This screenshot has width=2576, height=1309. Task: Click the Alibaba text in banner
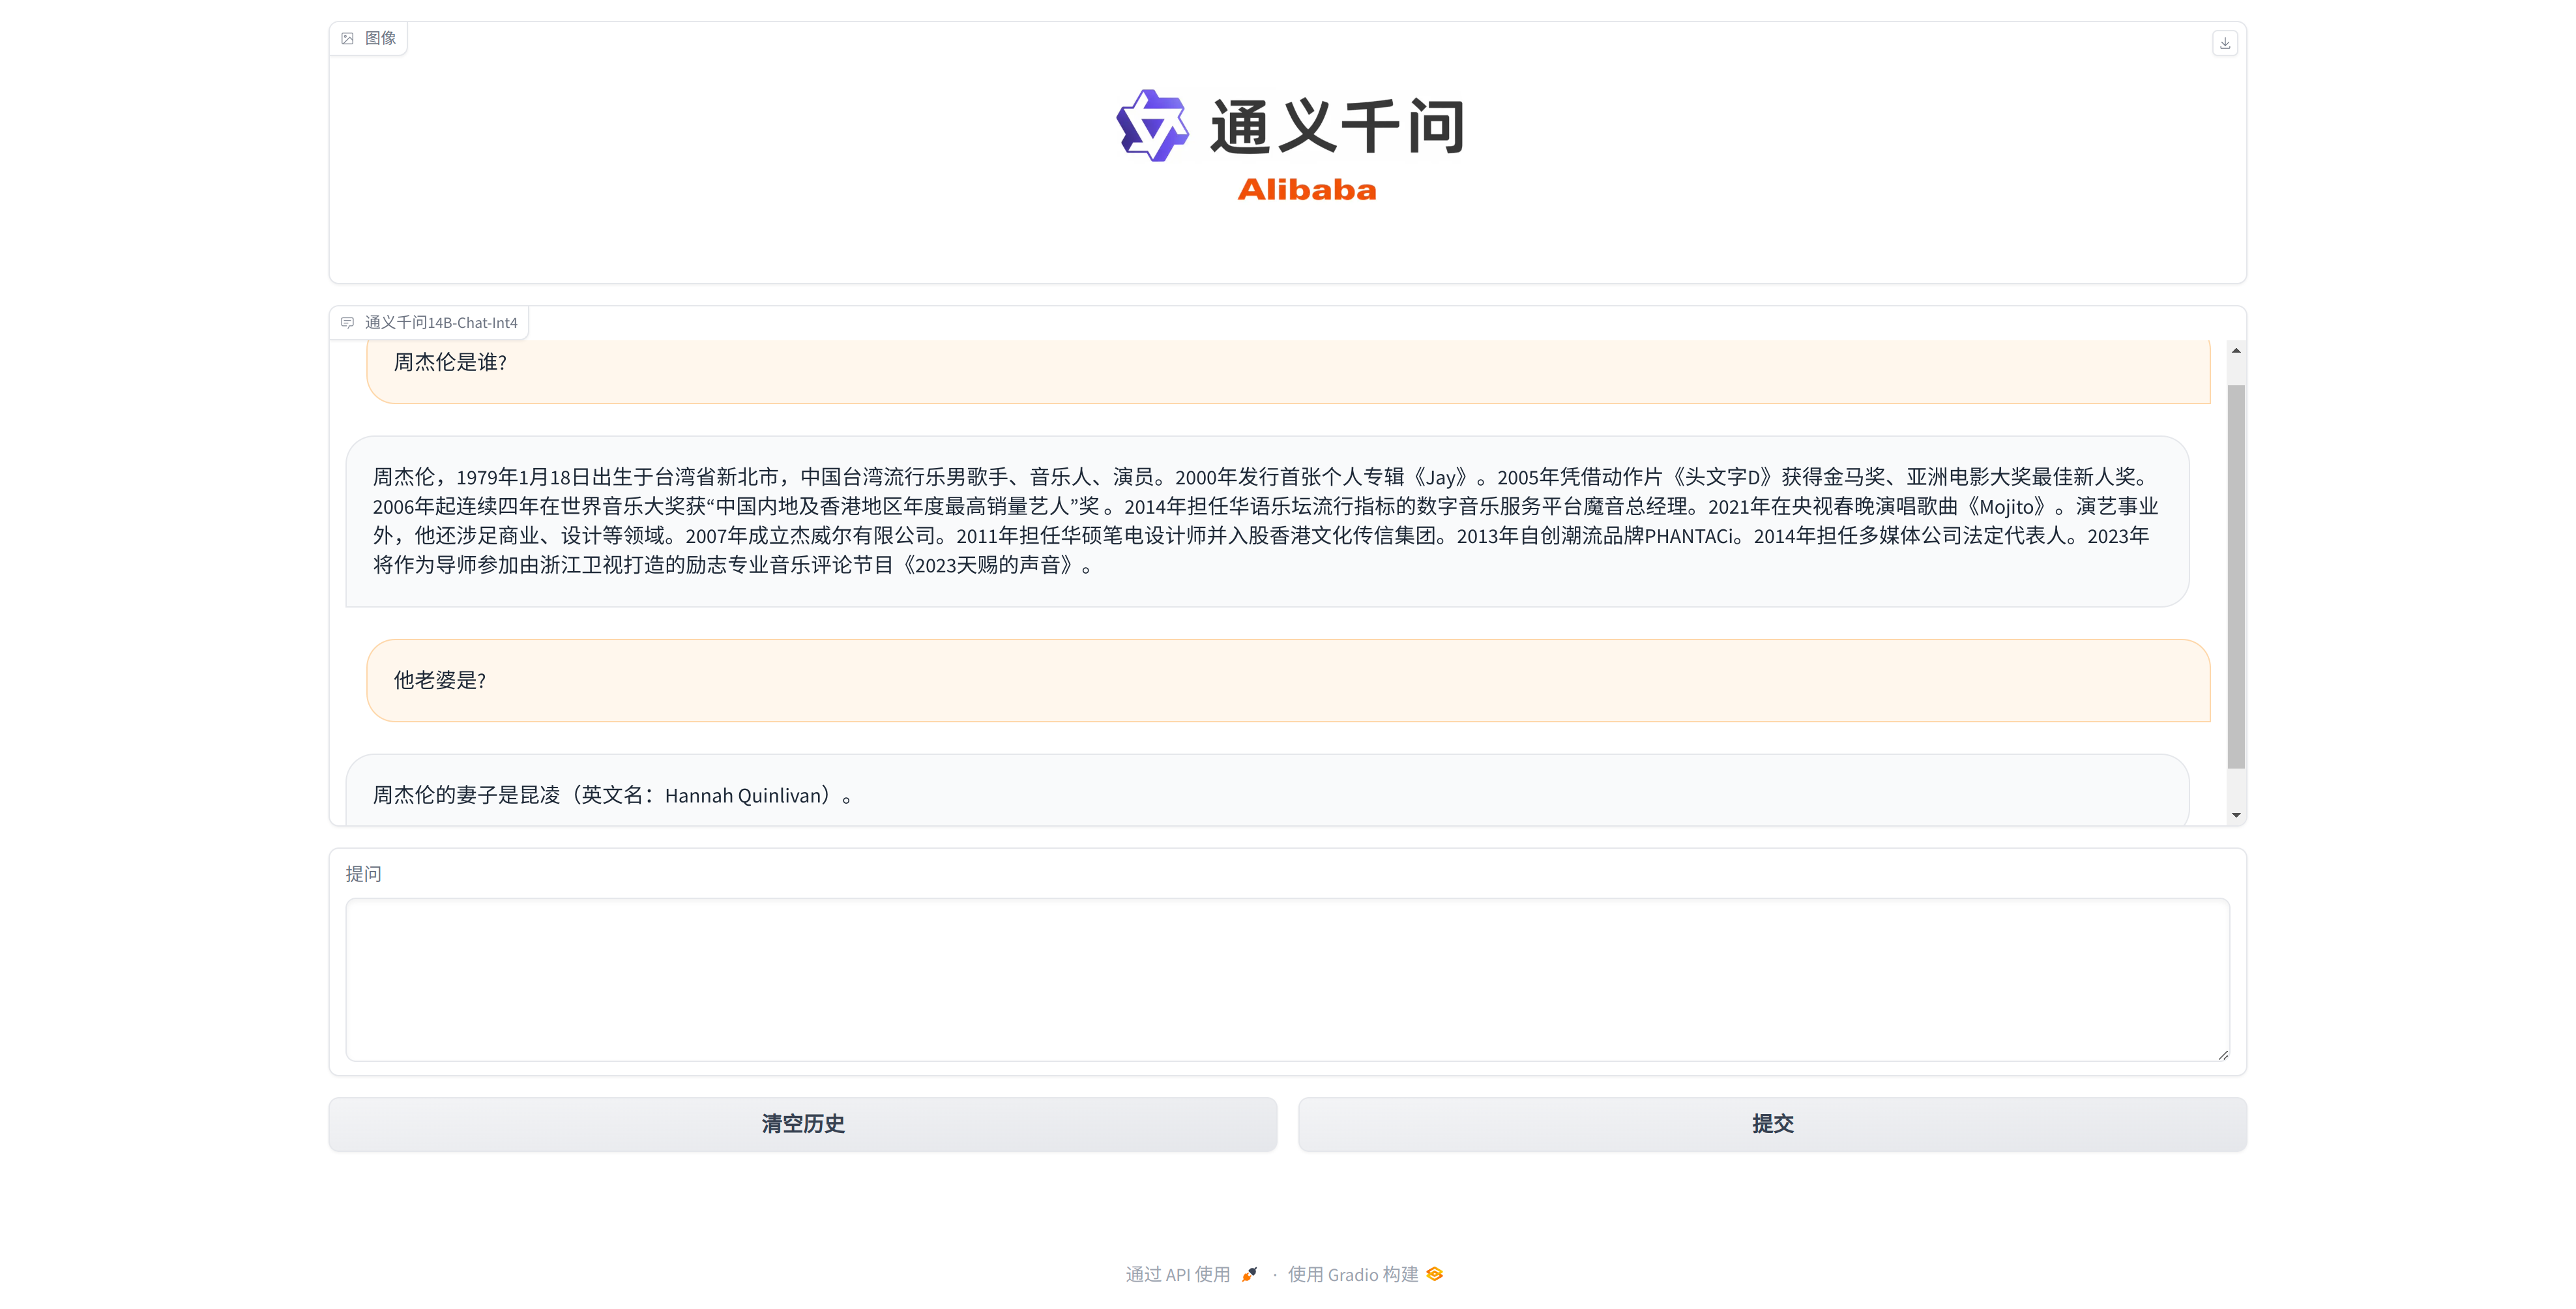coord(1306,190)
